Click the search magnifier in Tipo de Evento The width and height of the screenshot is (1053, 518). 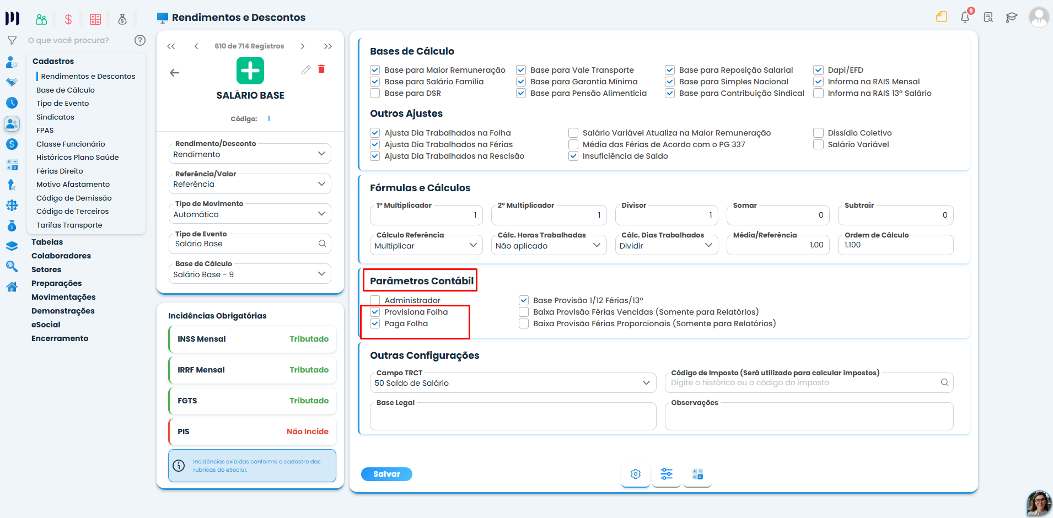coord(323,244)
